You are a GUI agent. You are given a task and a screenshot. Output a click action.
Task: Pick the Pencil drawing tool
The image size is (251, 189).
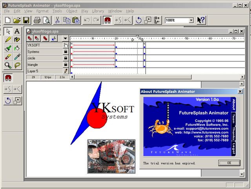pyautogui.click(x=8, y=40)
